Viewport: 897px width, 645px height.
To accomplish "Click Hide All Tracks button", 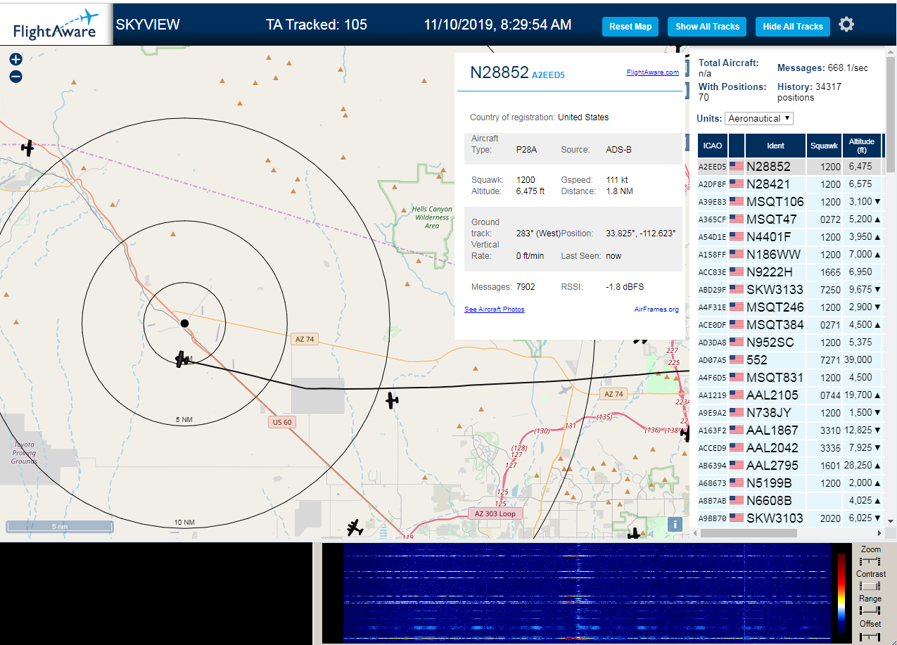I will click(793, 27).
